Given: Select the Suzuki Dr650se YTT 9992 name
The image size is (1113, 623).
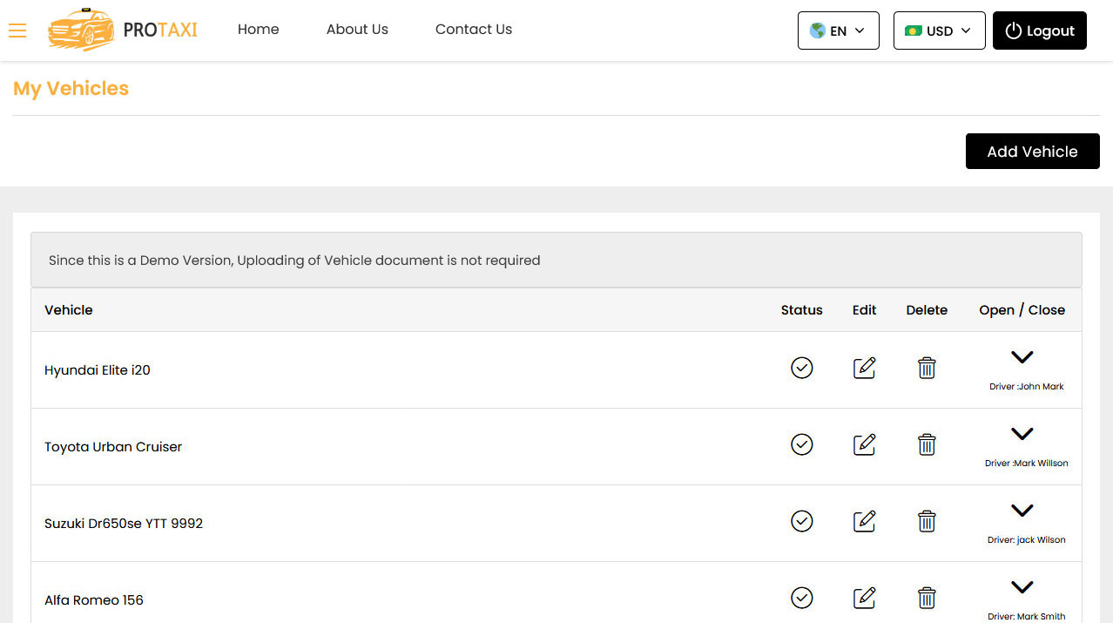Looking at the screenshot, I should click(x=124, y=524).
